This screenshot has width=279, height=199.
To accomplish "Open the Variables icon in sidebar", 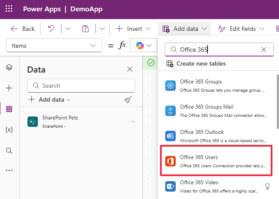I will coord(9,130).
